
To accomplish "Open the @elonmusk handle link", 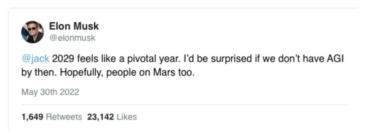I will click(72, 38).
